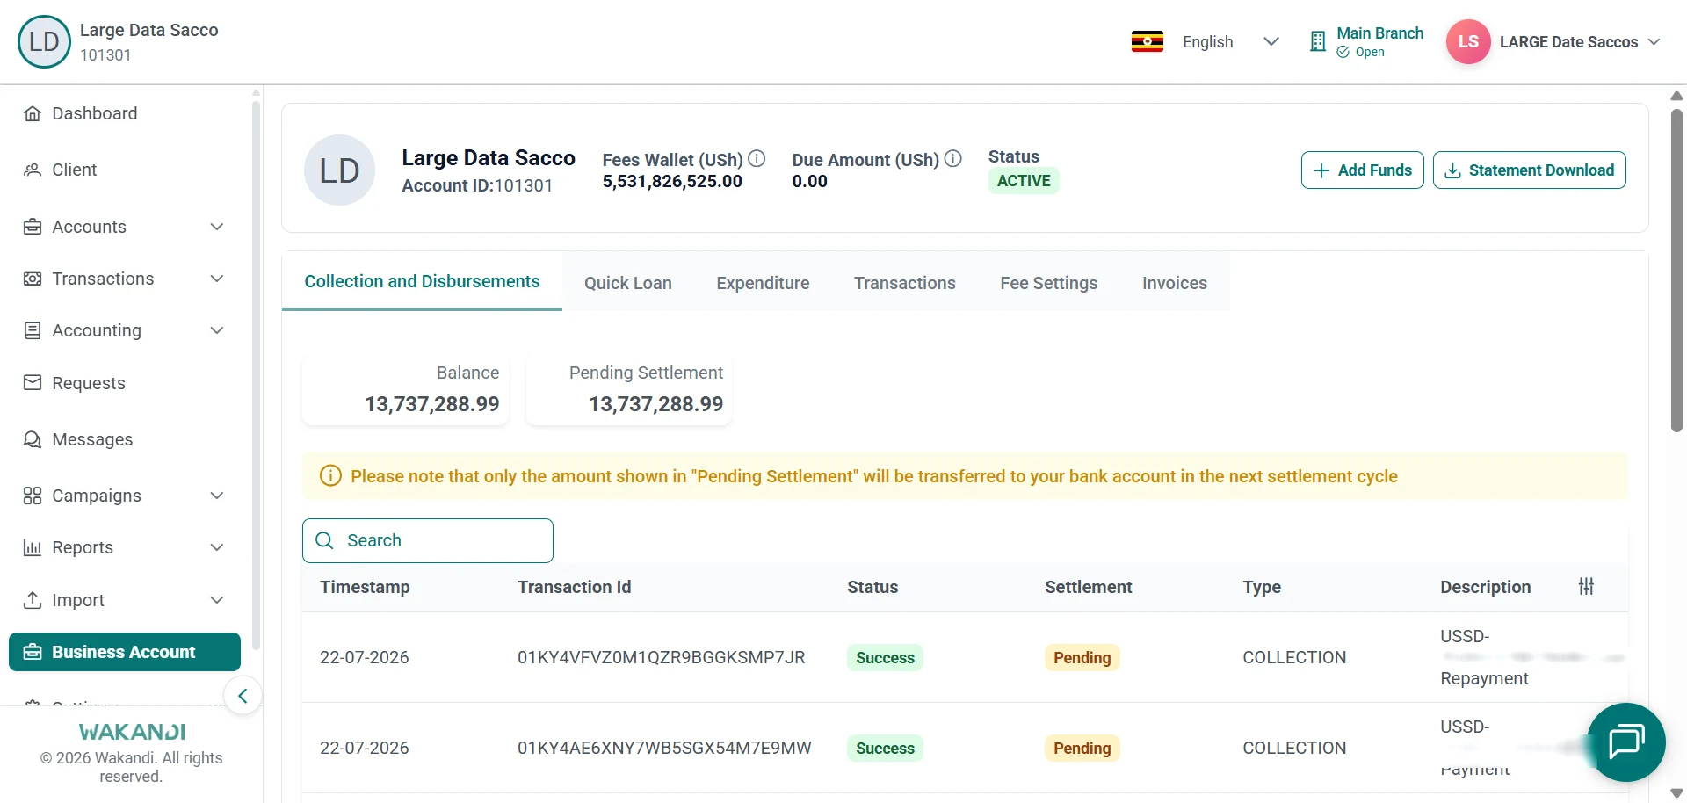Click the Reports bar chart icon
Viewport: 1687px width, 803px height.
click(x=33, y=547)
